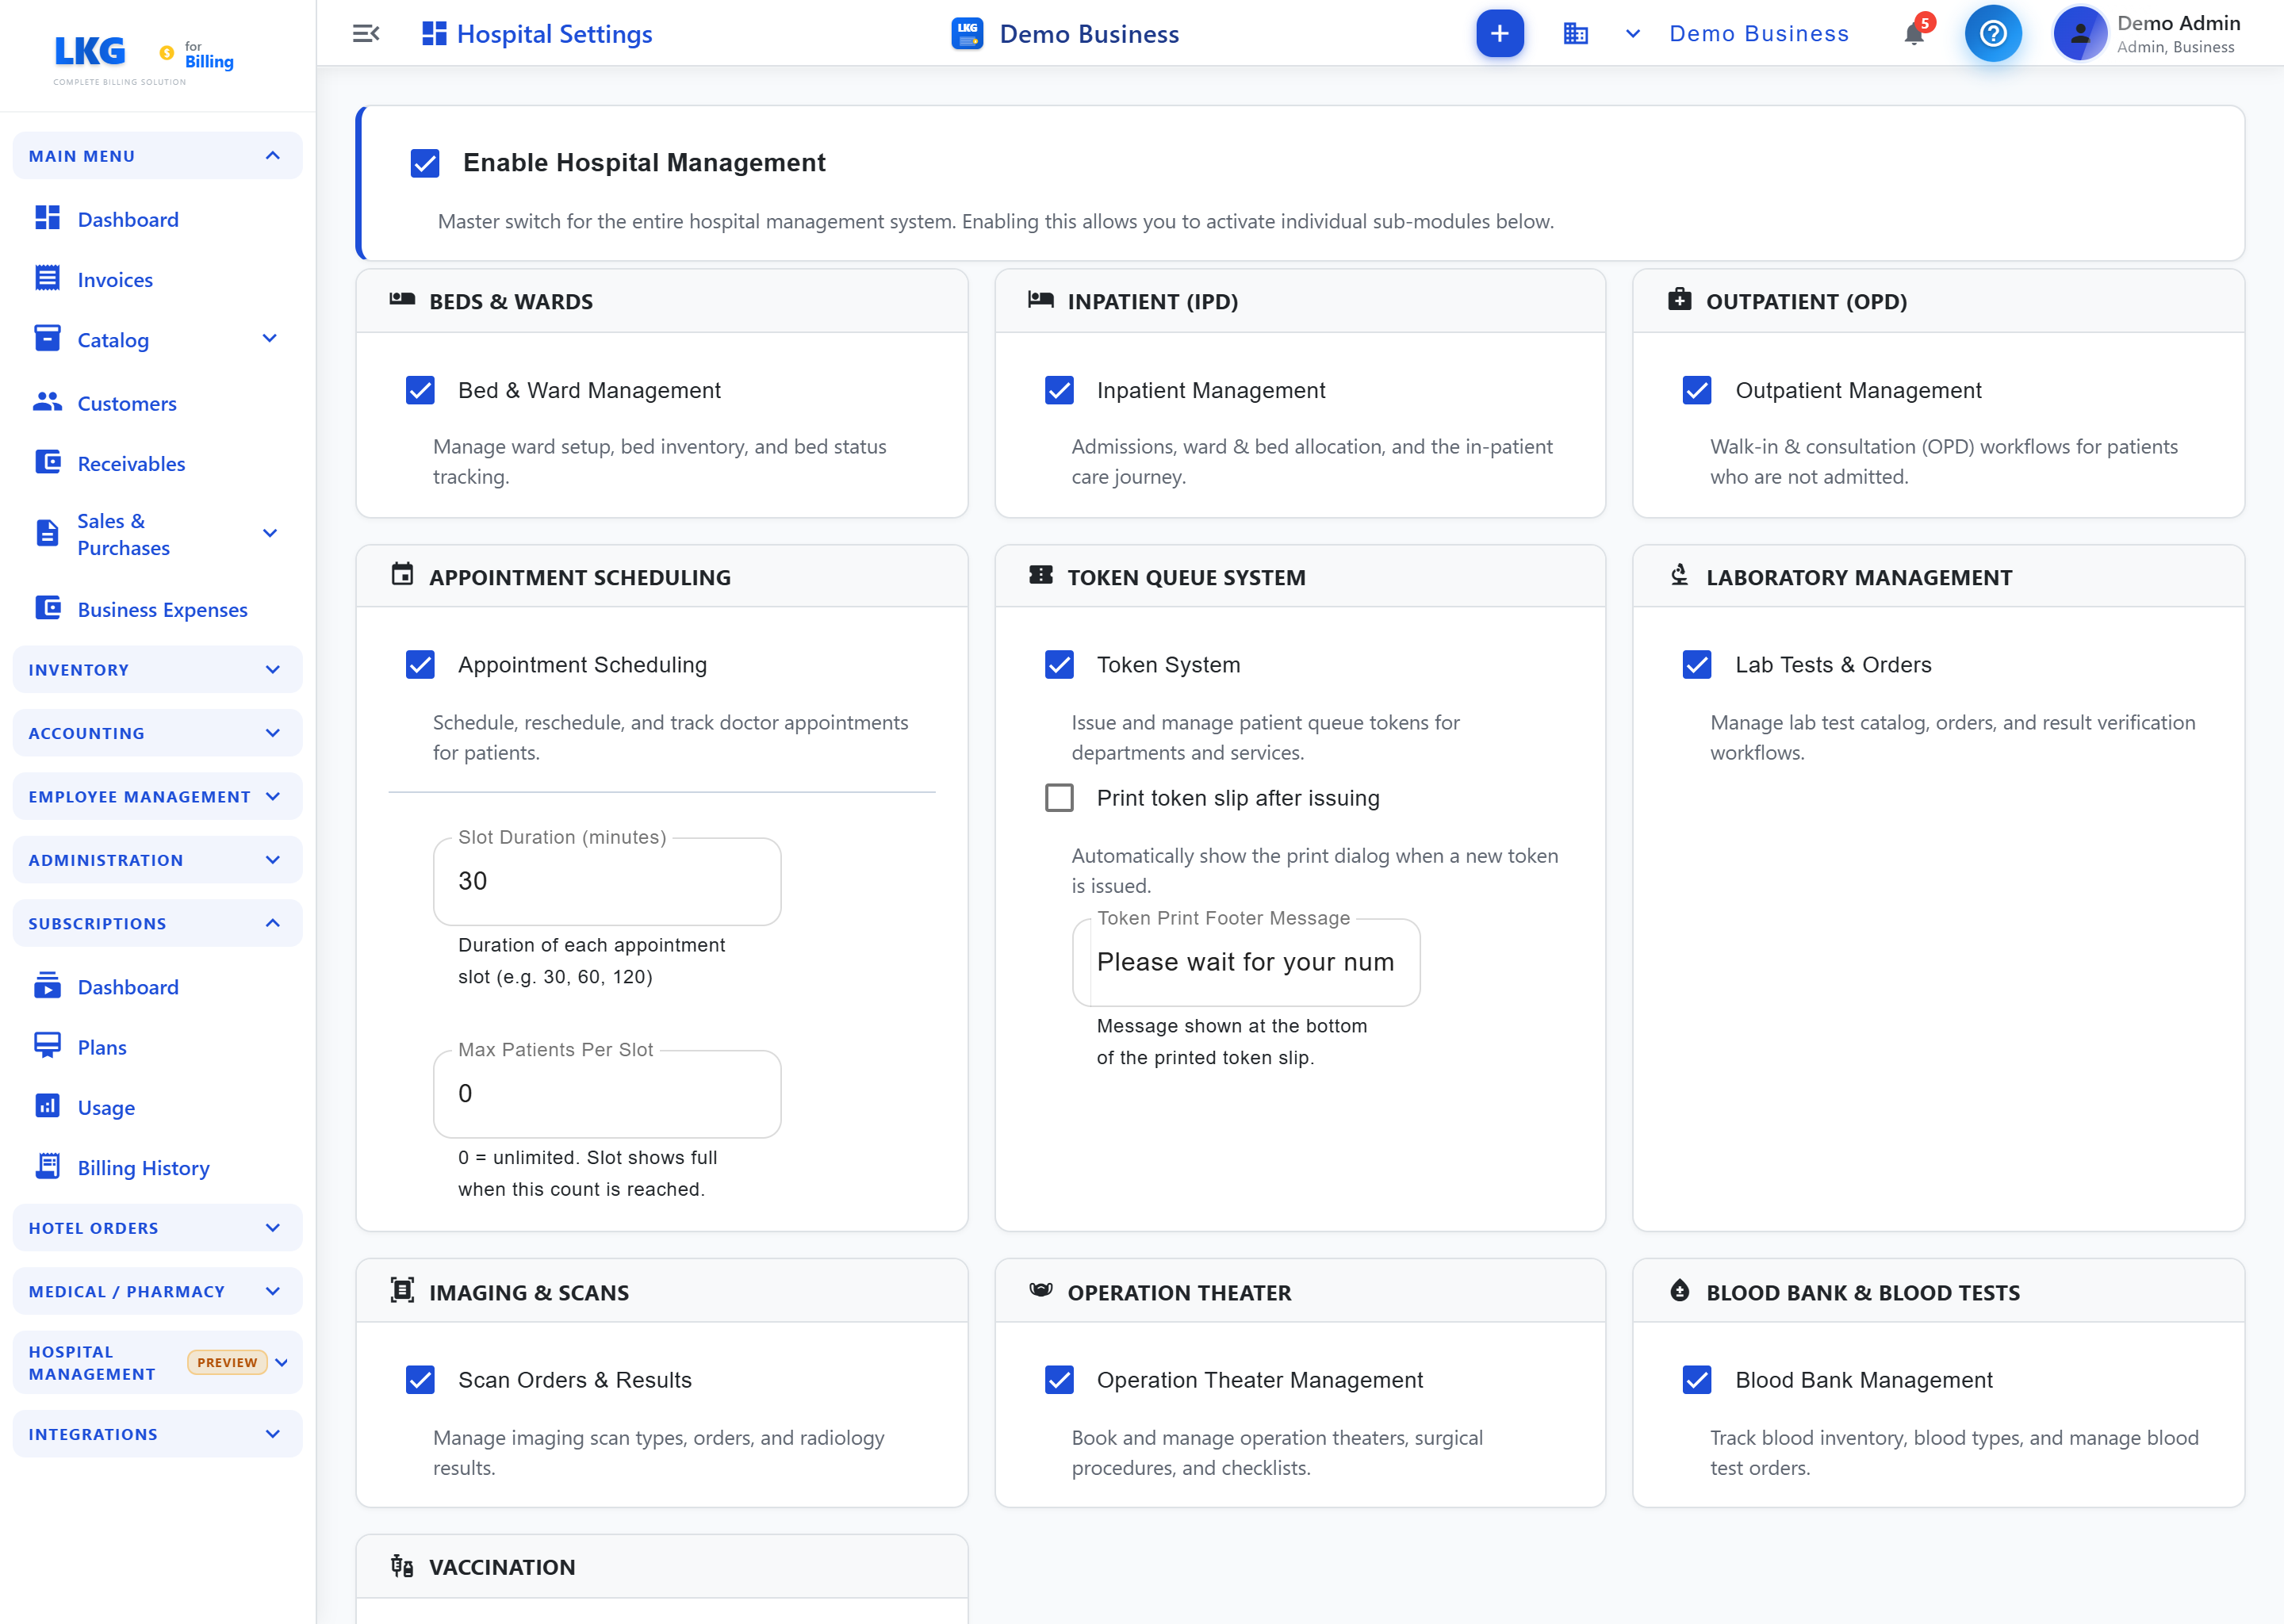Click the Hospital Settings grid icon
The image size is (2284, 1624).
[x=434, y=34]
